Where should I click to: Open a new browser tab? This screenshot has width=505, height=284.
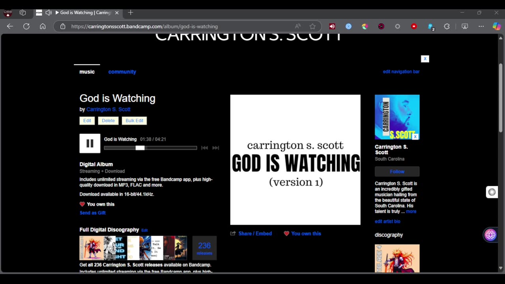[x=131, y=13]
